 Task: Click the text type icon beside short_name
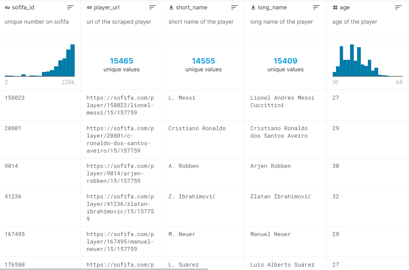coord(171,7)
